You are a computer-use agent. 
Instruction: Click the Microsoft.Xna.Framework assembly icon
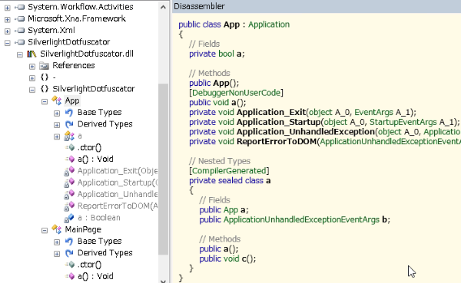20,18
